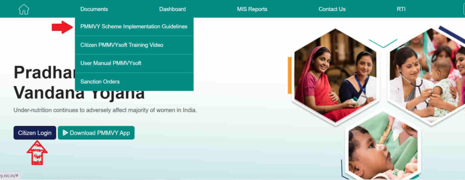This screenshot has height=180, width=465.
Task: Click the Vandana Yojana heading
Action: click(x=79, y=93)
